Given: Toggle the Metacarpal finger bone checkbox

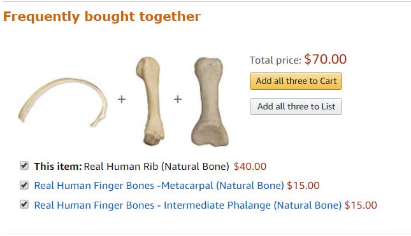Looking at the screenshot, I should pos(24,185).
